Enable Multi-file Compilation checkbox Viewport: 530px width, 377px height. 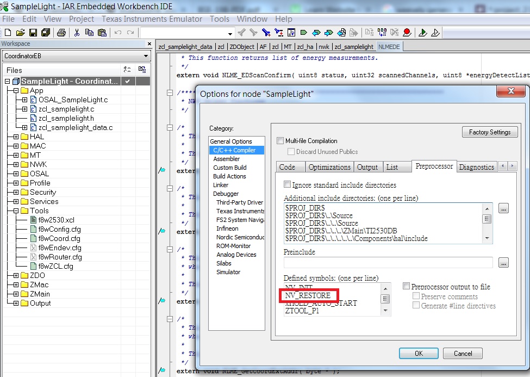(x=280, y=140)
